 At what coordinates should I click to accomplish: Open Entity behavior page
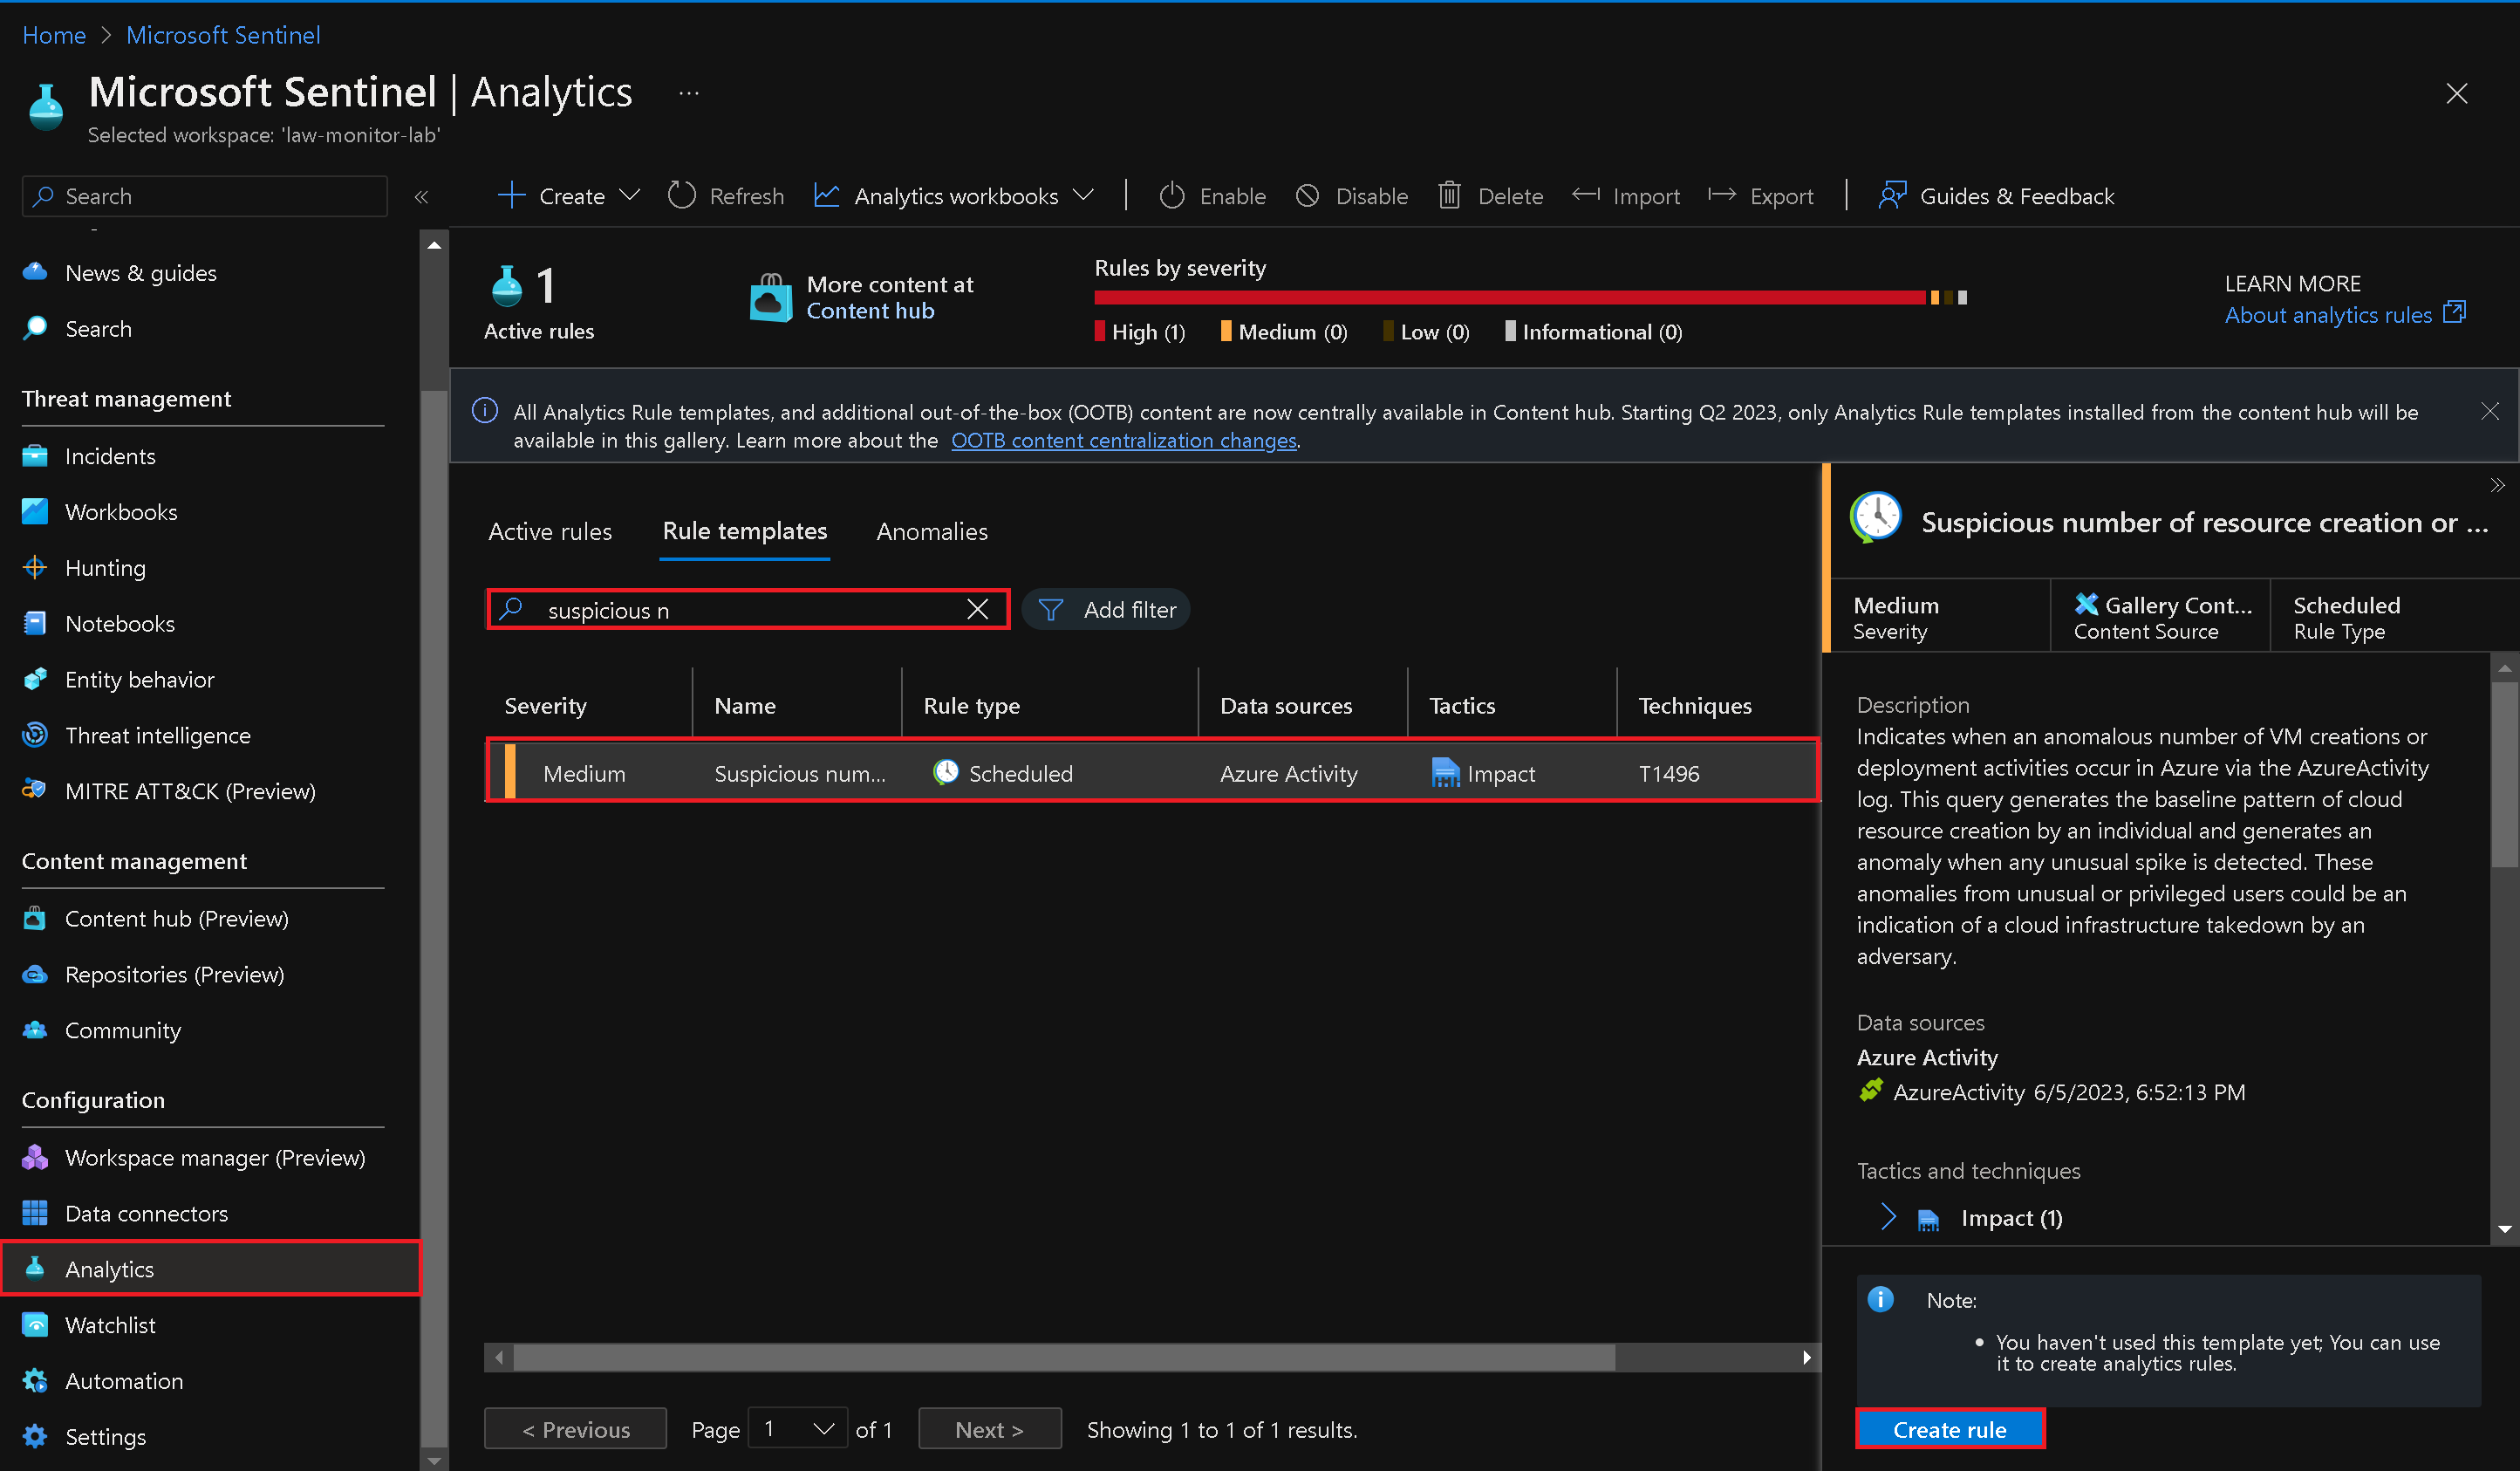(x=139, y=680)
